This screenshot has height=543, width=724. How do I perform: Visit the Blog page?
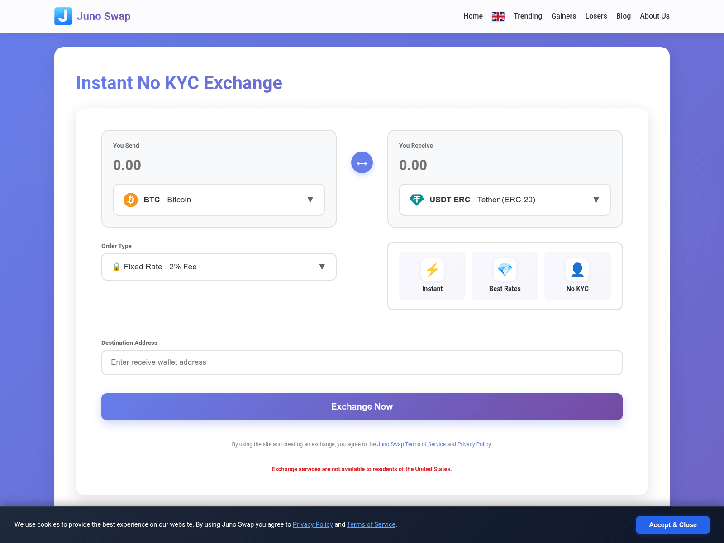[x=624, y=16]
